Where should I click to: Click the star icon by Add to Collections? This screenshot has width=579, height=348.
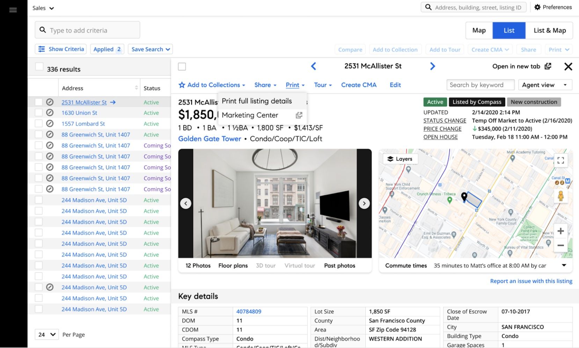[x=182, y=85]
